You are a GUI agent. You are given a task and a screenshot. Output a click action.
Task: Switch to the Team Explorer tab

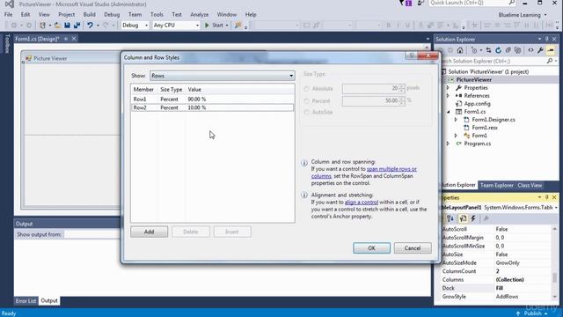496,186
